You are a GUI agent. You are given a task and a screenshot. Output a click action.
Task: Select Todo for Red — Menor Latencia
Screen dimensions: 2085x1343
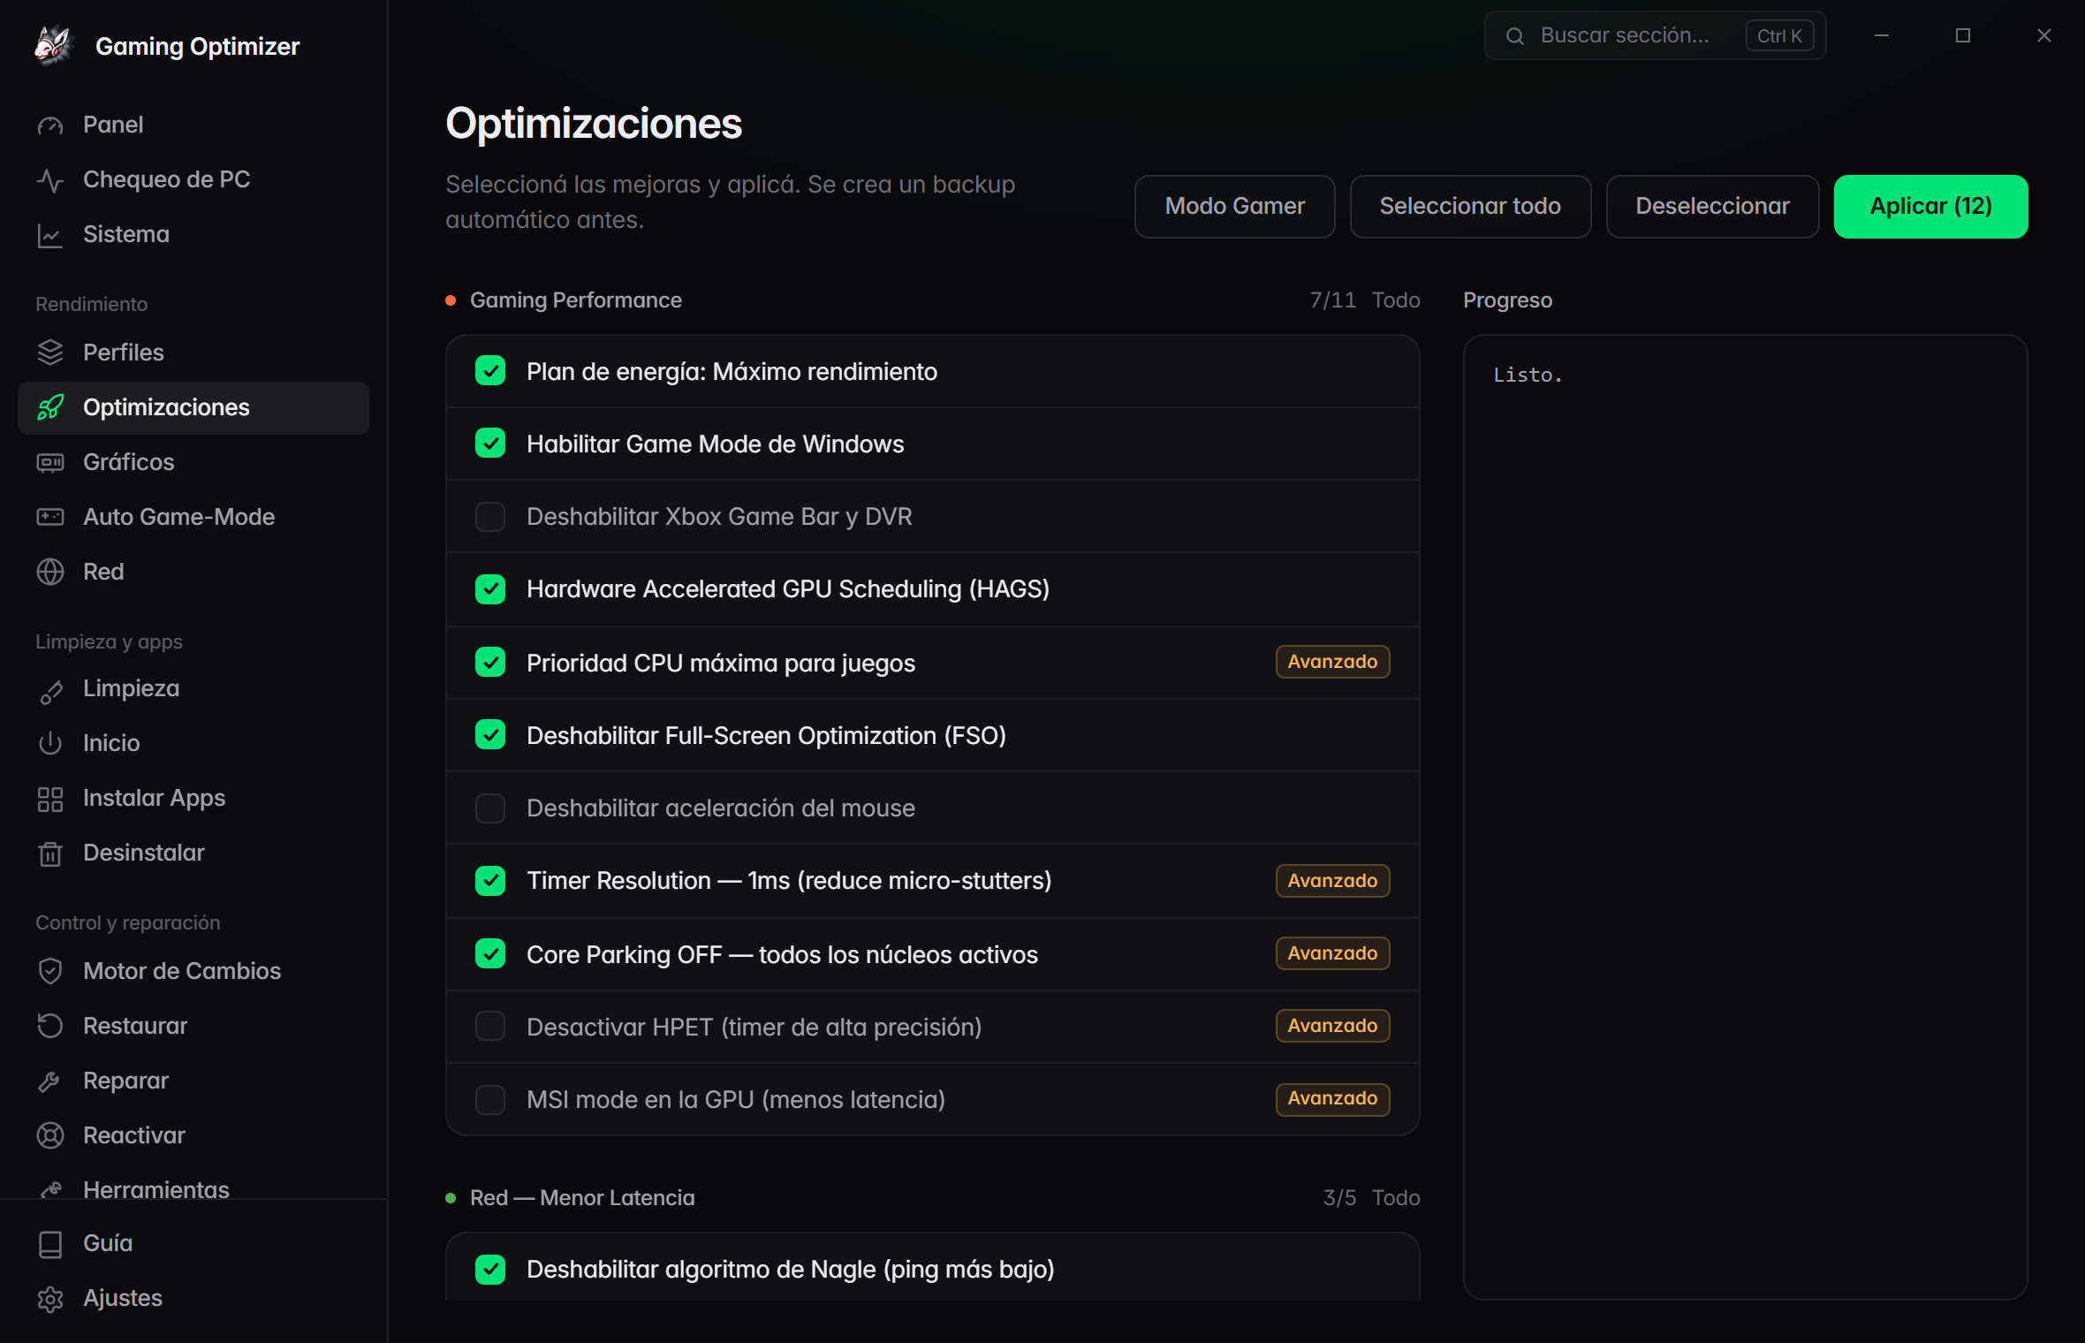pos(1396,1198)
